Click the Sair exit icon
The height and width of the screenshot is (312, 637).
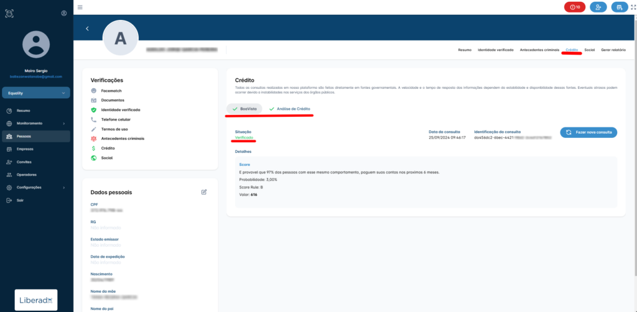point(9,200)
